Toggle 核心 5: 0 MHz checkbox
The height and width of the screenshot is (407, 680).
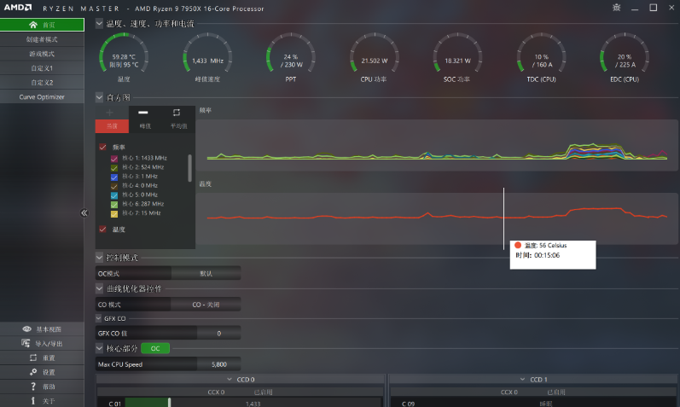tap(114, 195)
